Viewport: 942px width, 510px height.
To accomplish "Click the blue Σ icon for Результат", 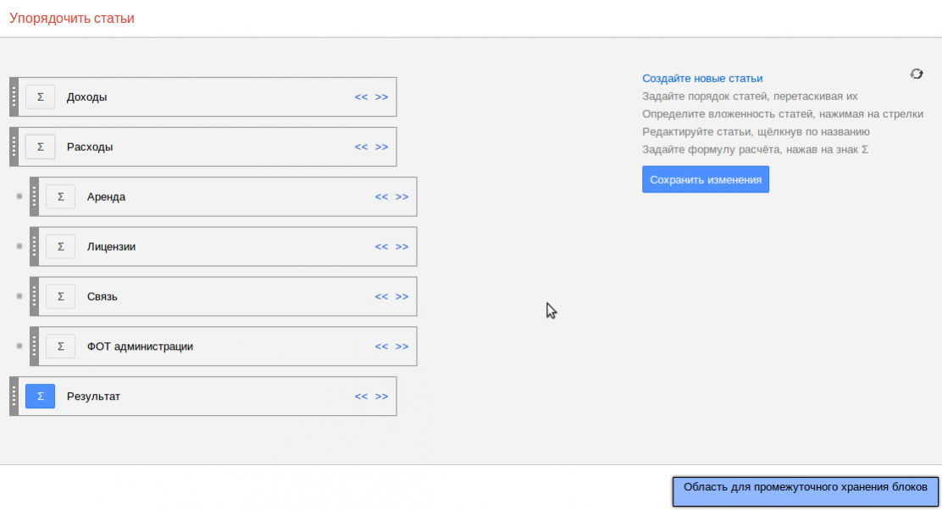I will click(x=40, y=396).
